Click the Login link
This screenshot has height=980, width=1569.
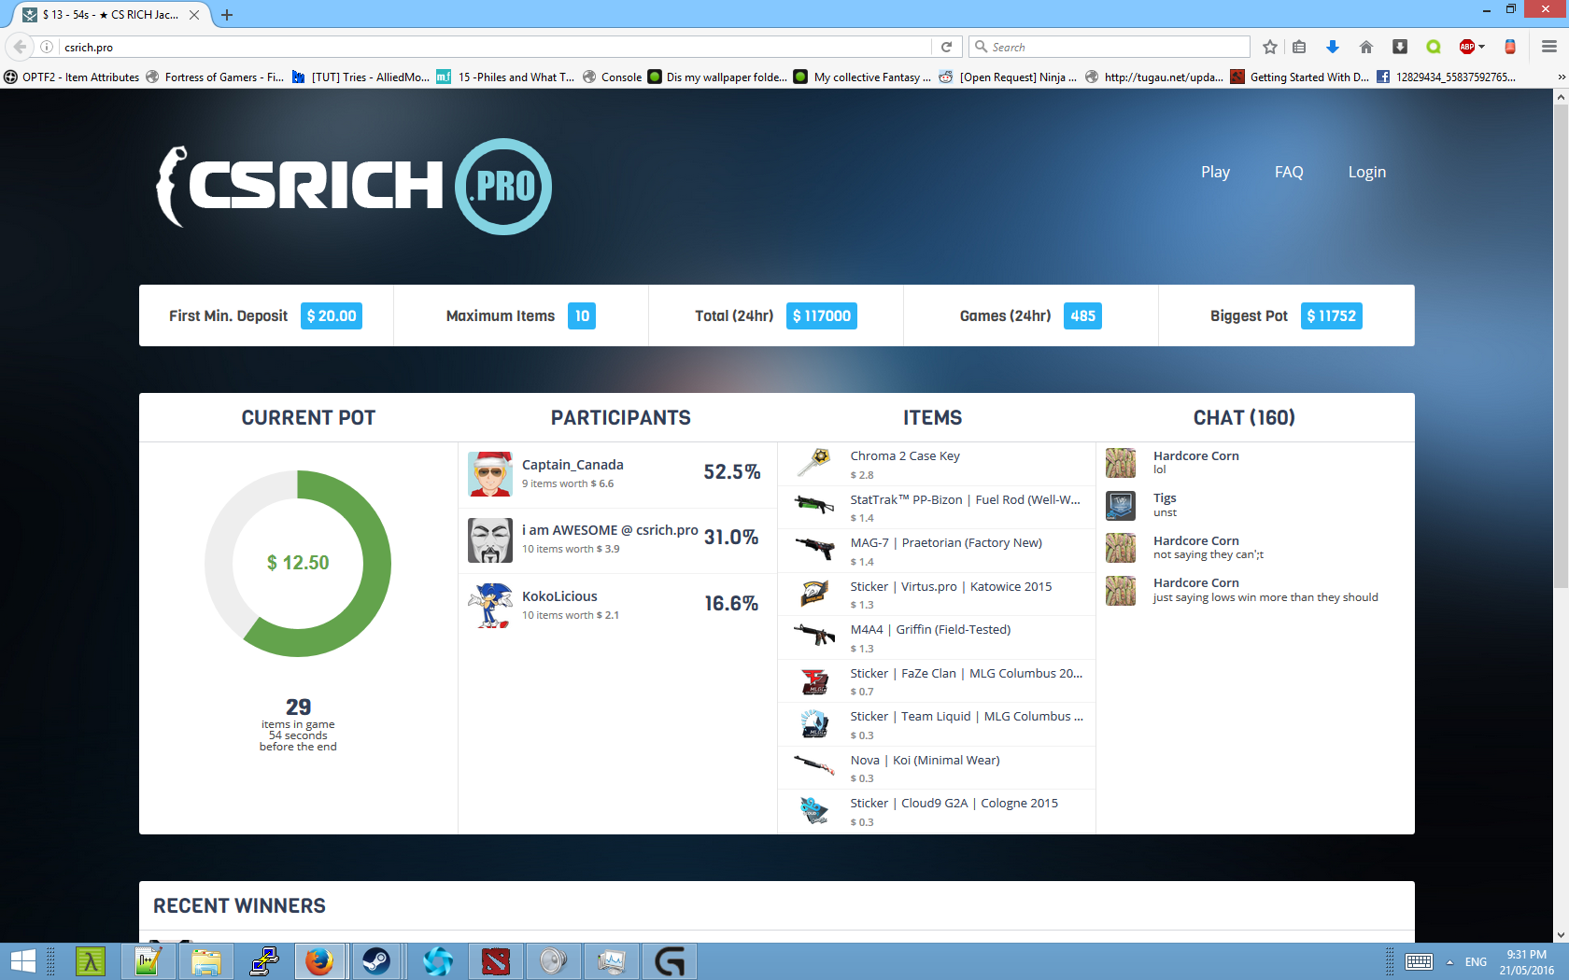tap(1366, 172)
